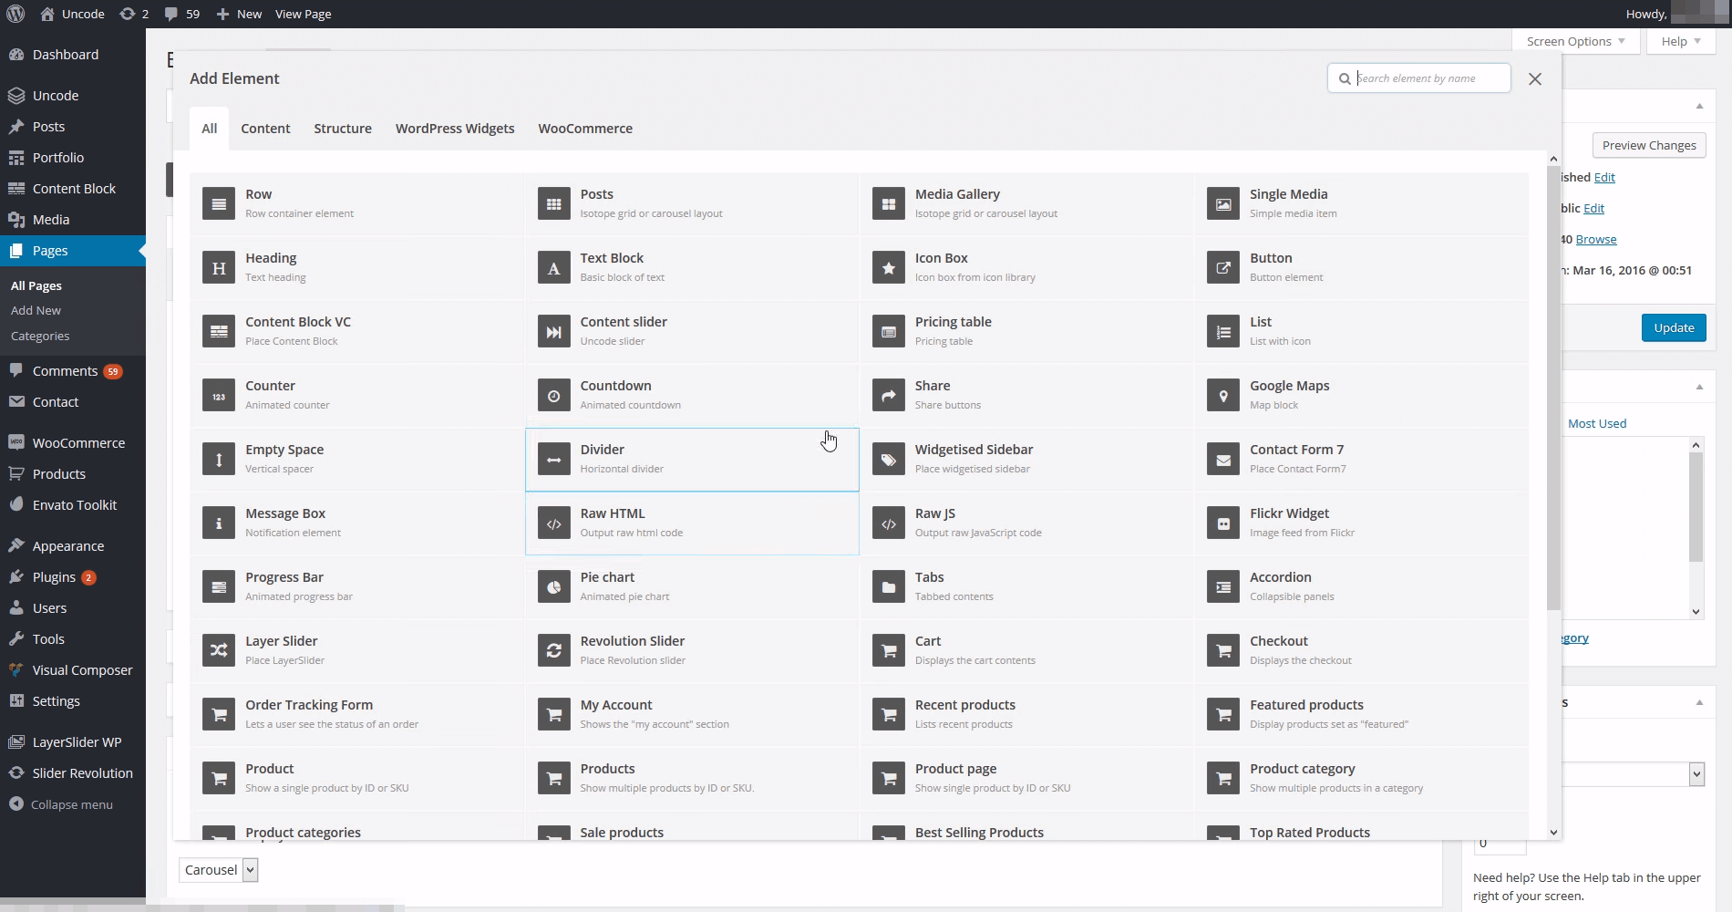
Task: Open the WordPress logo menu
Action: pos(15,14)
